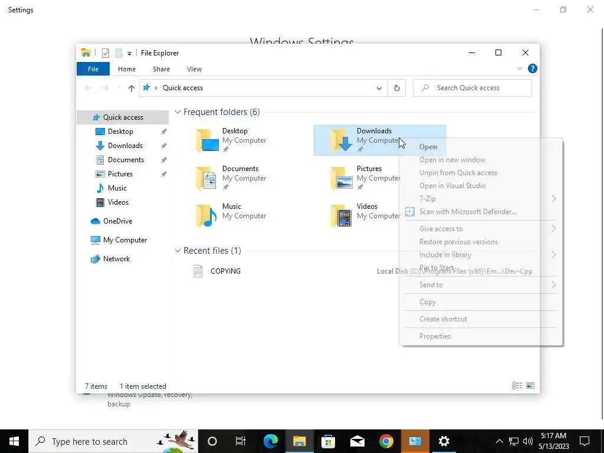Expand the Send to submenu

tap(481, 285)
